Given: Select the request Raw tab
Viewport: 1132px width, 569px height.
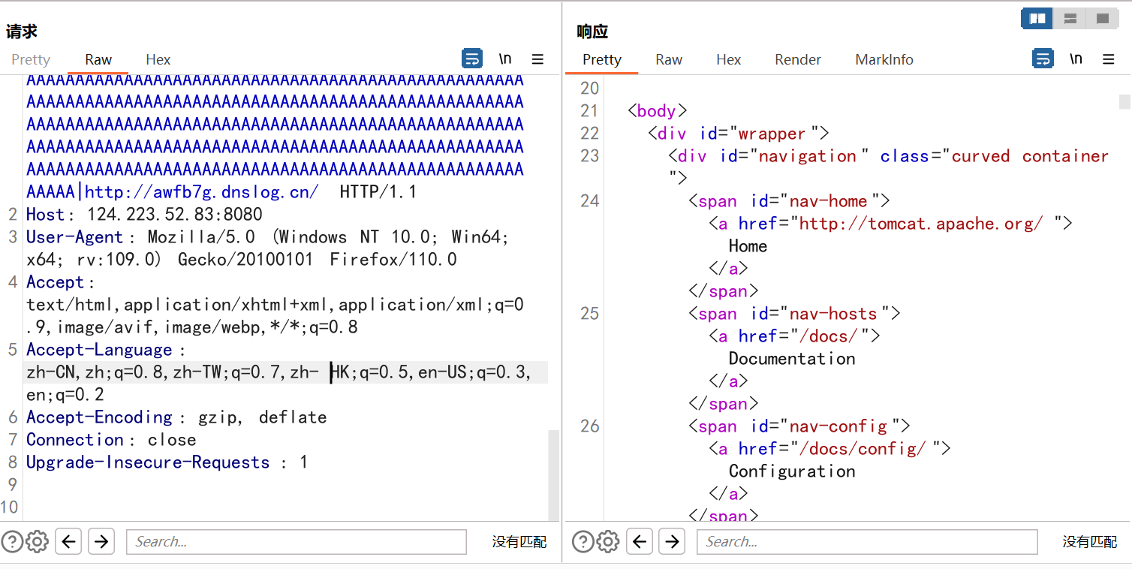Looking at the screenshot, I should tap(98, 59).
